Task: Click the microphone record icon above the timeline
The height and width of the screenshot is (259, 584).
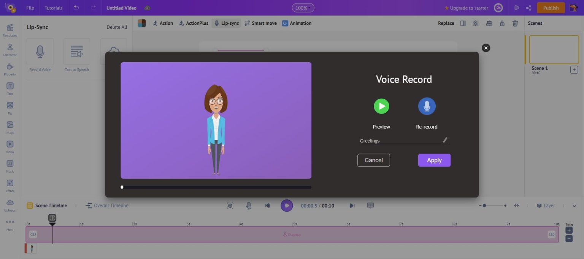Action: coord(248,206)
